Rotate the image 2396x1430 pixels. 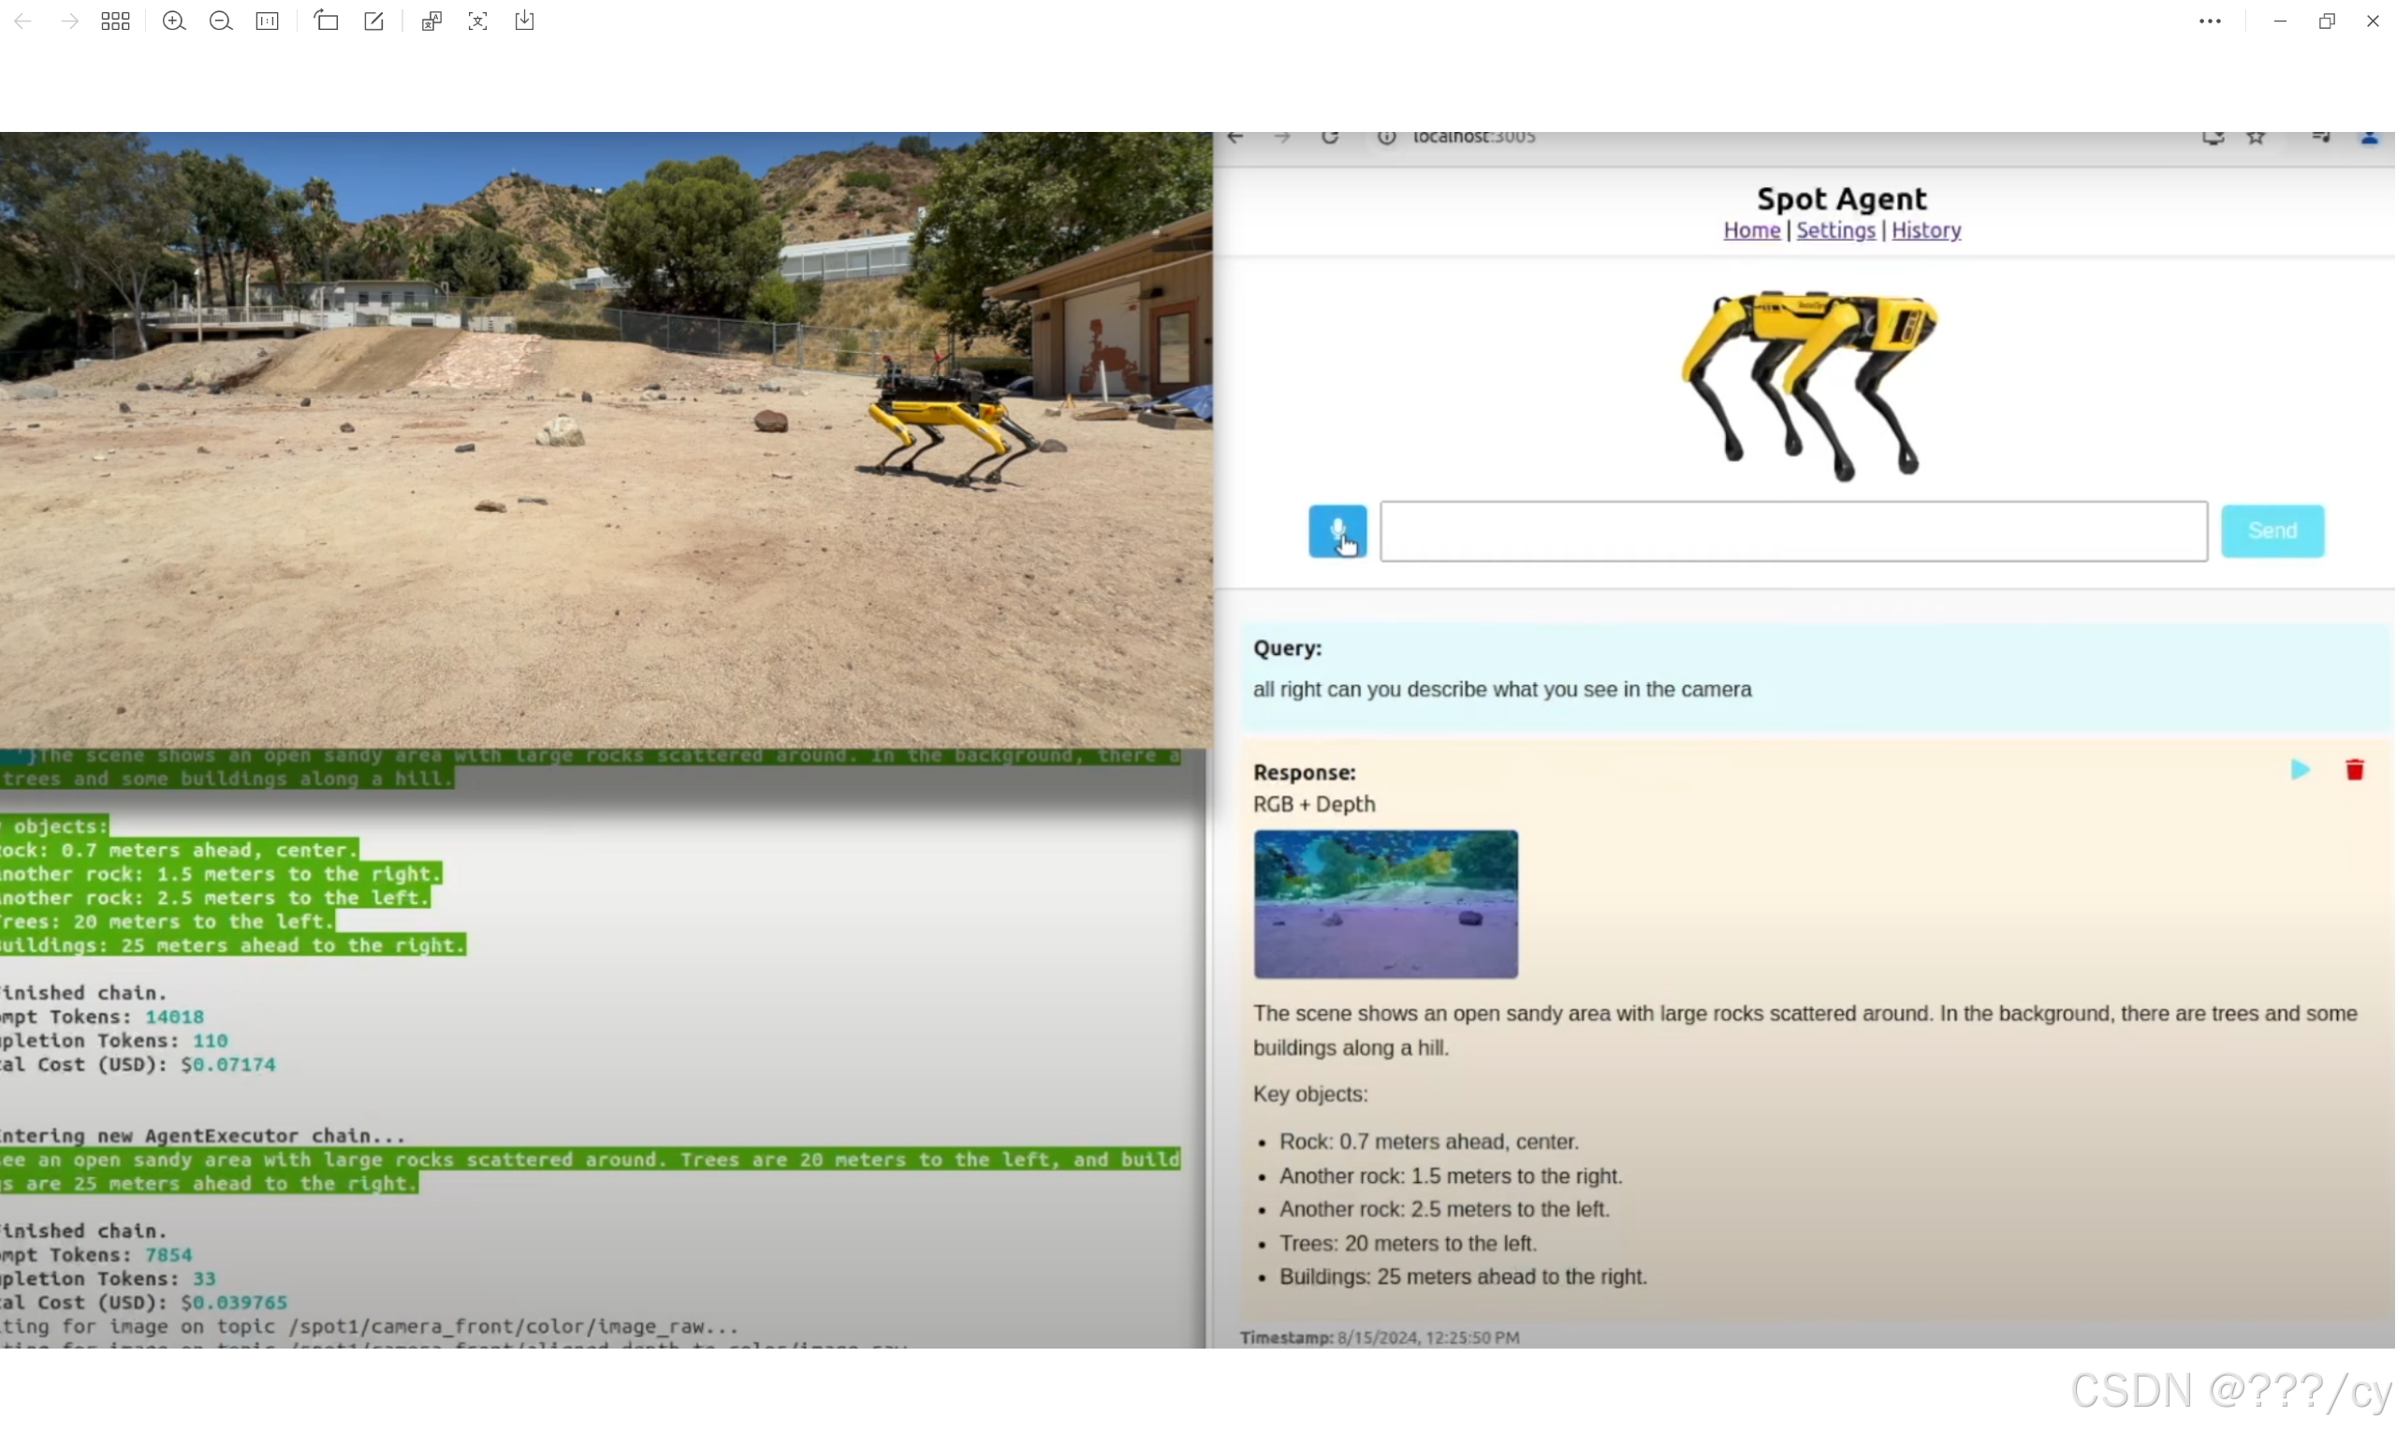[327, 22]
